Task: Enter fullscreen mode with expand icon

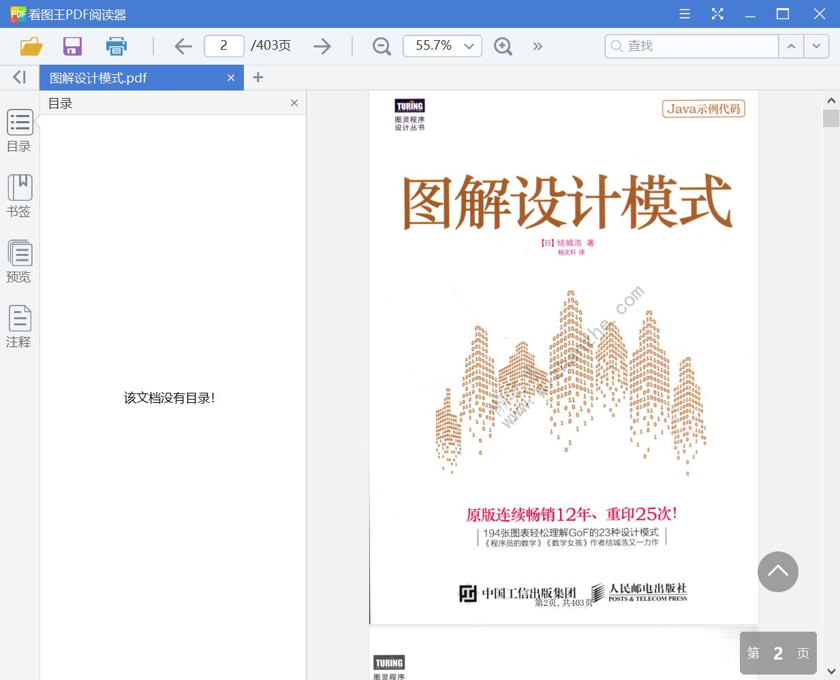Action: click(717, 14)
